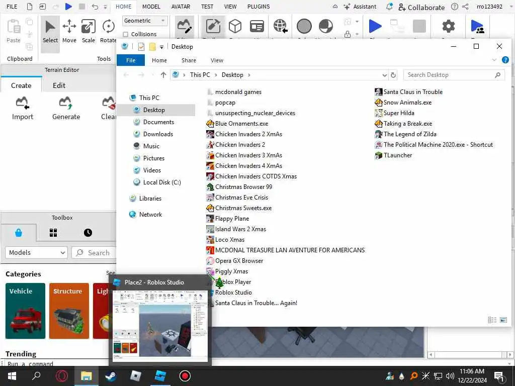Screen dimensions: 515x386
Task: Click the chevron after Desktop in path
Action: (x=249, y=75)
